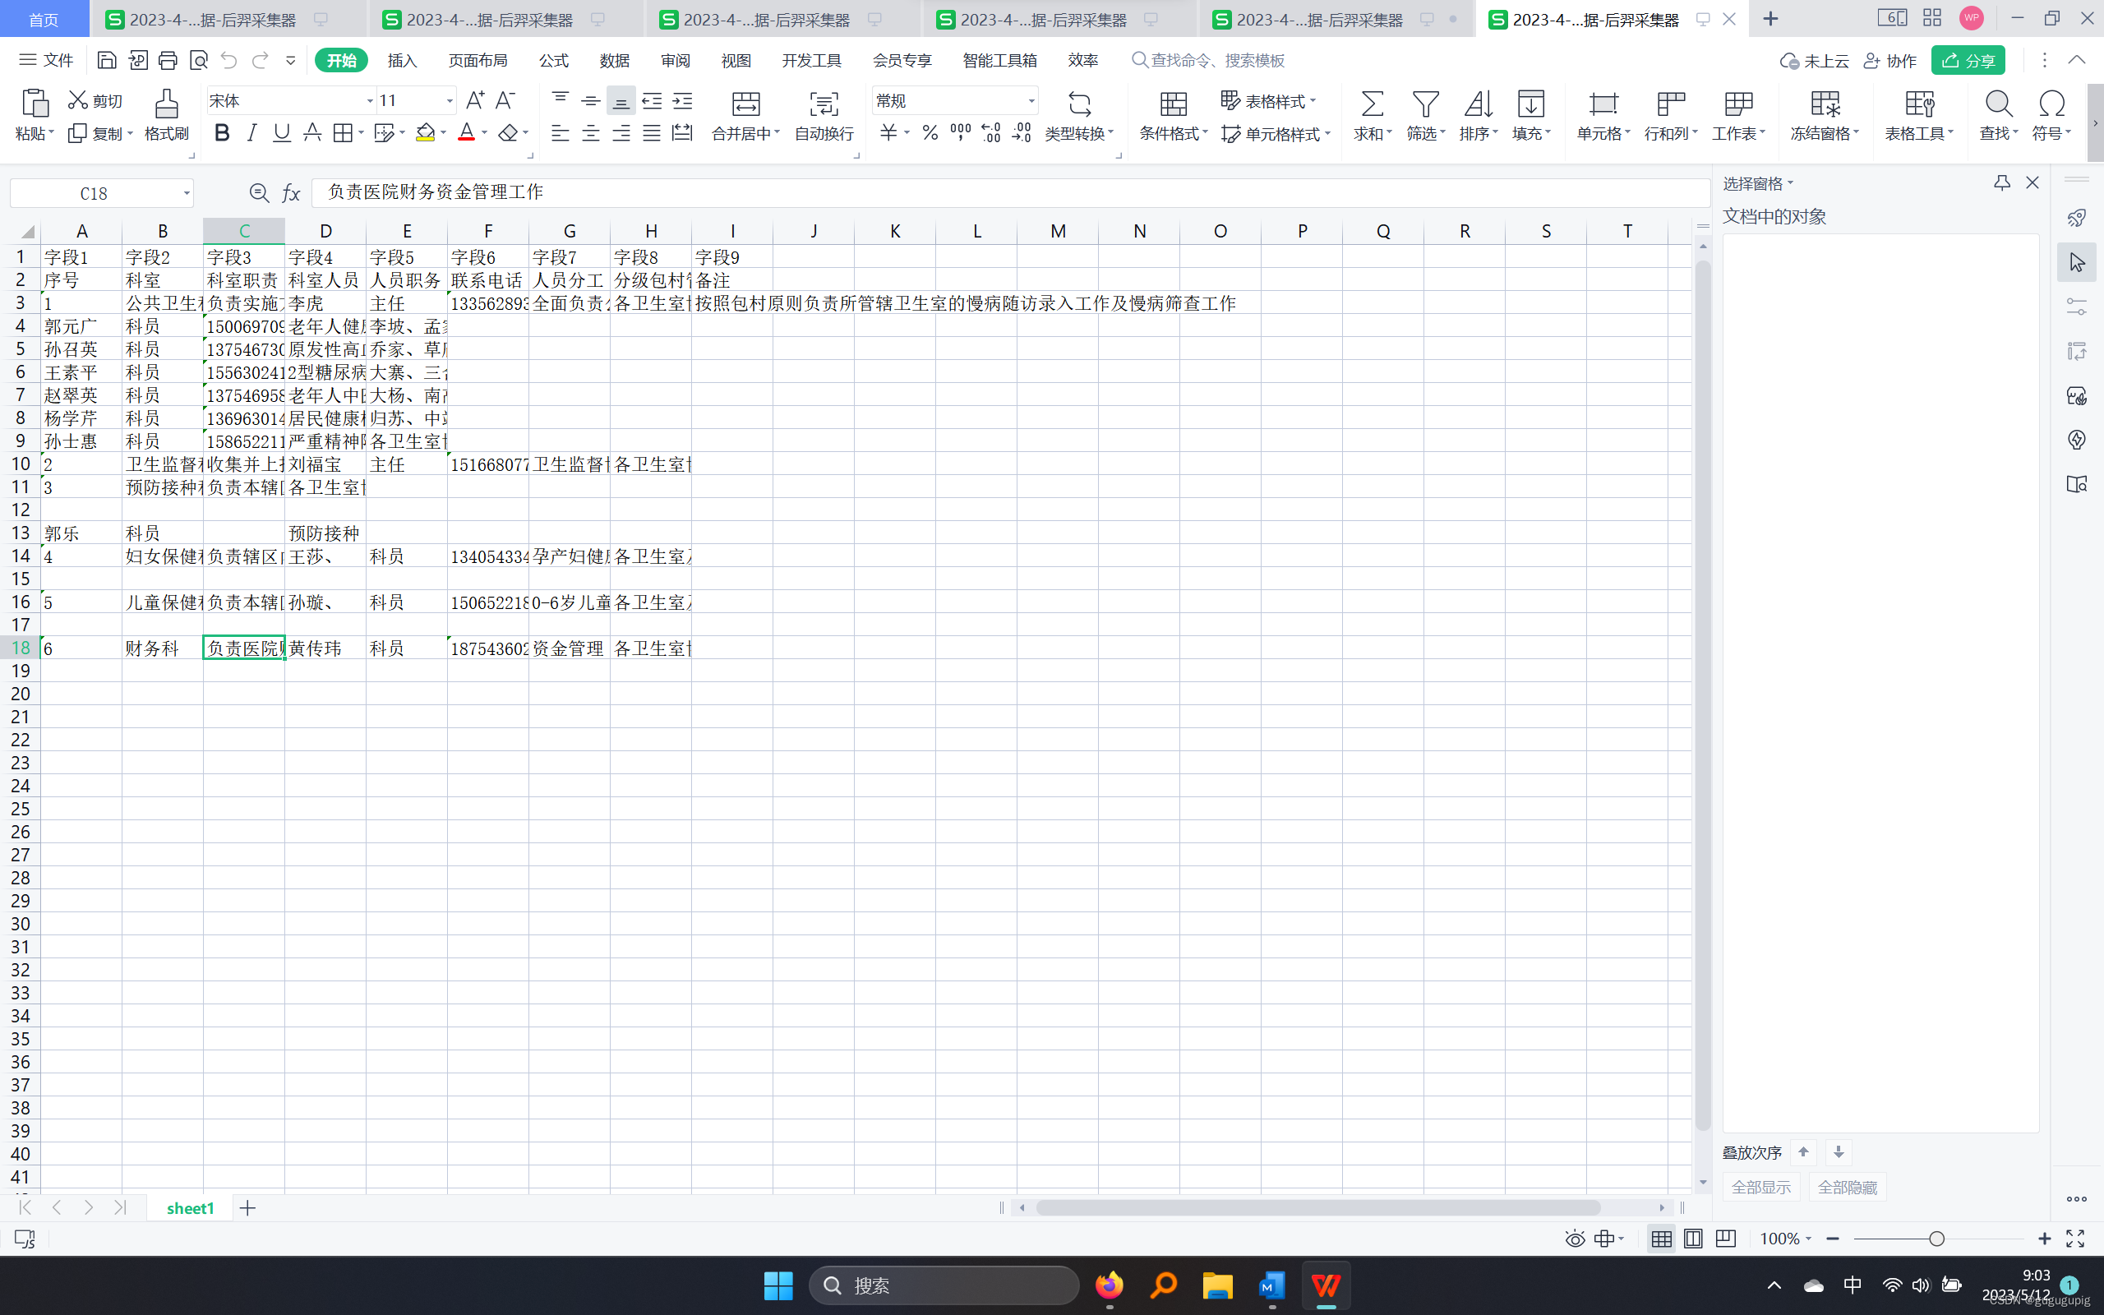
Task: Open the number format dropdown (常规)
Action: [x=1031, y=101]
